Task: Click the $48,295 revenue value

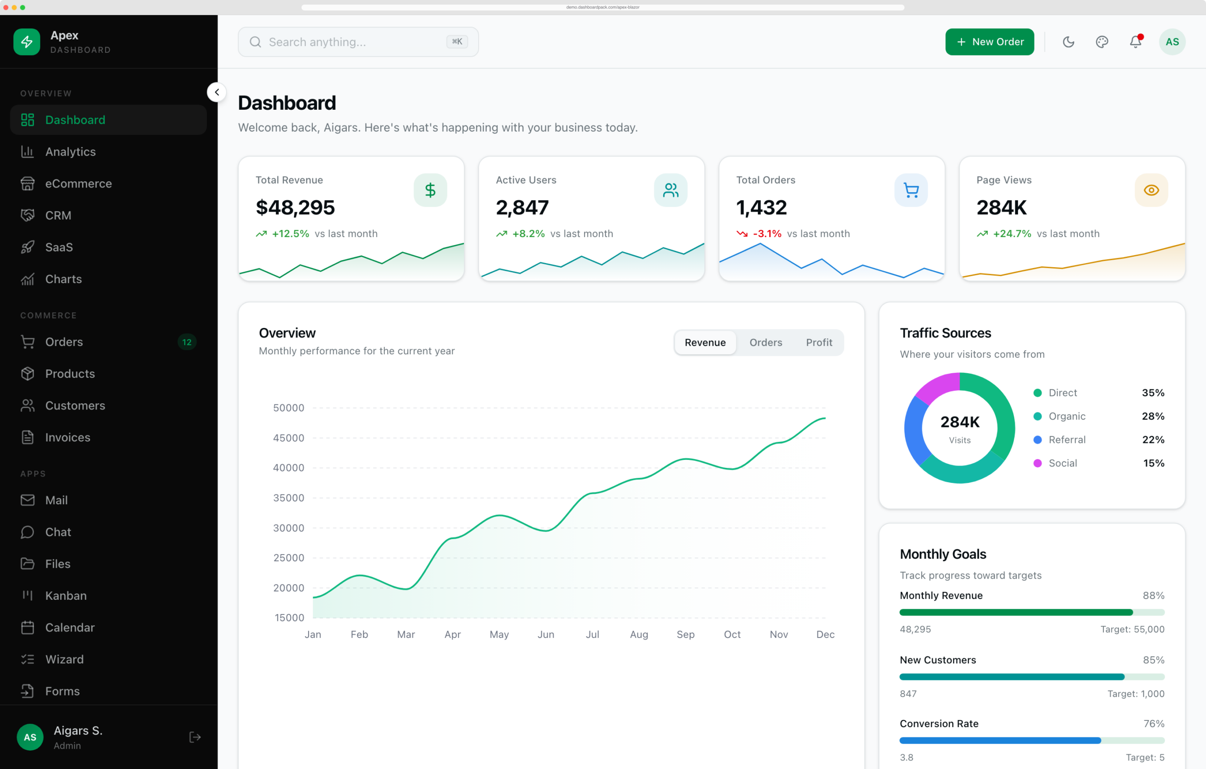Action: coord(295,207)
